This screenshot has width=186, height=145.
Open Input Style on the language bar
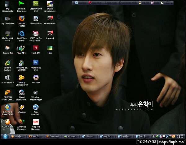(x=95, y=3)
